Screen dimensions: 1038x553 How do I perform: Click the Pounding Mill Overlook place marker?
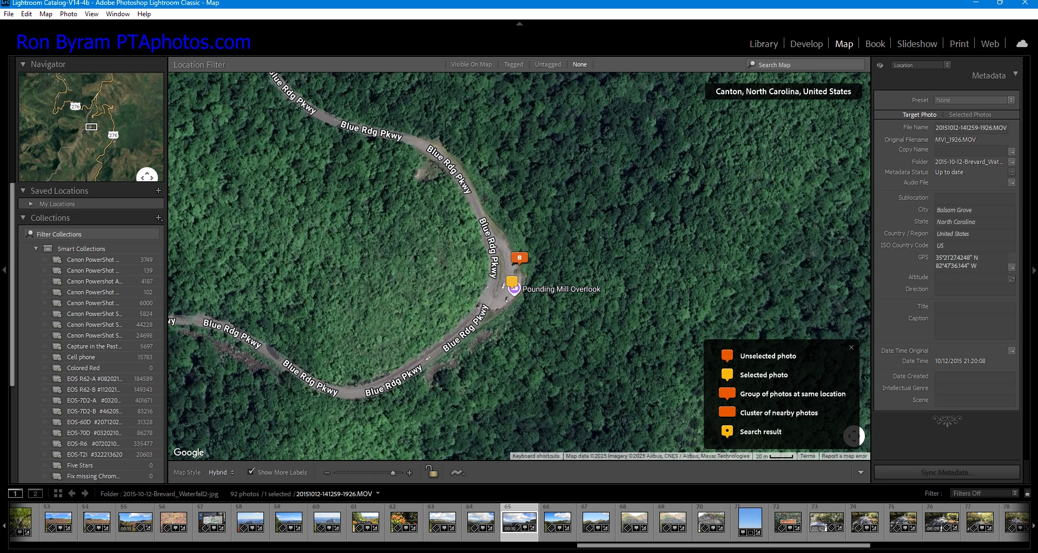click(514, 289)
